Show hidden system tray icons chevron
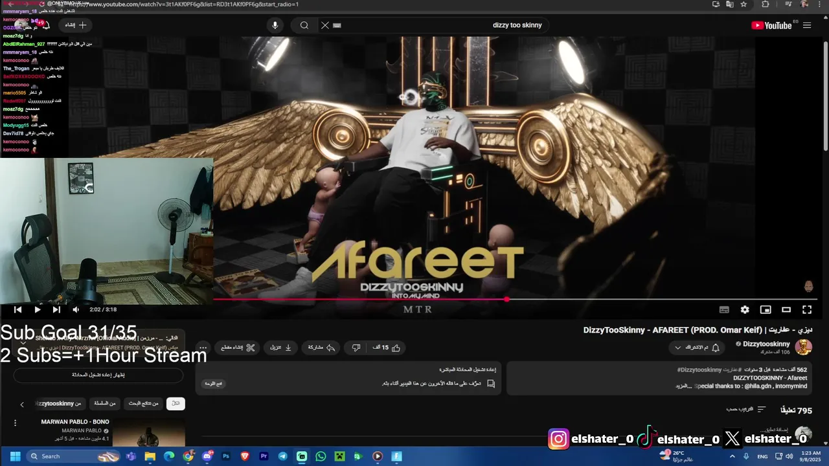829x466 pixels. point(732,456)
